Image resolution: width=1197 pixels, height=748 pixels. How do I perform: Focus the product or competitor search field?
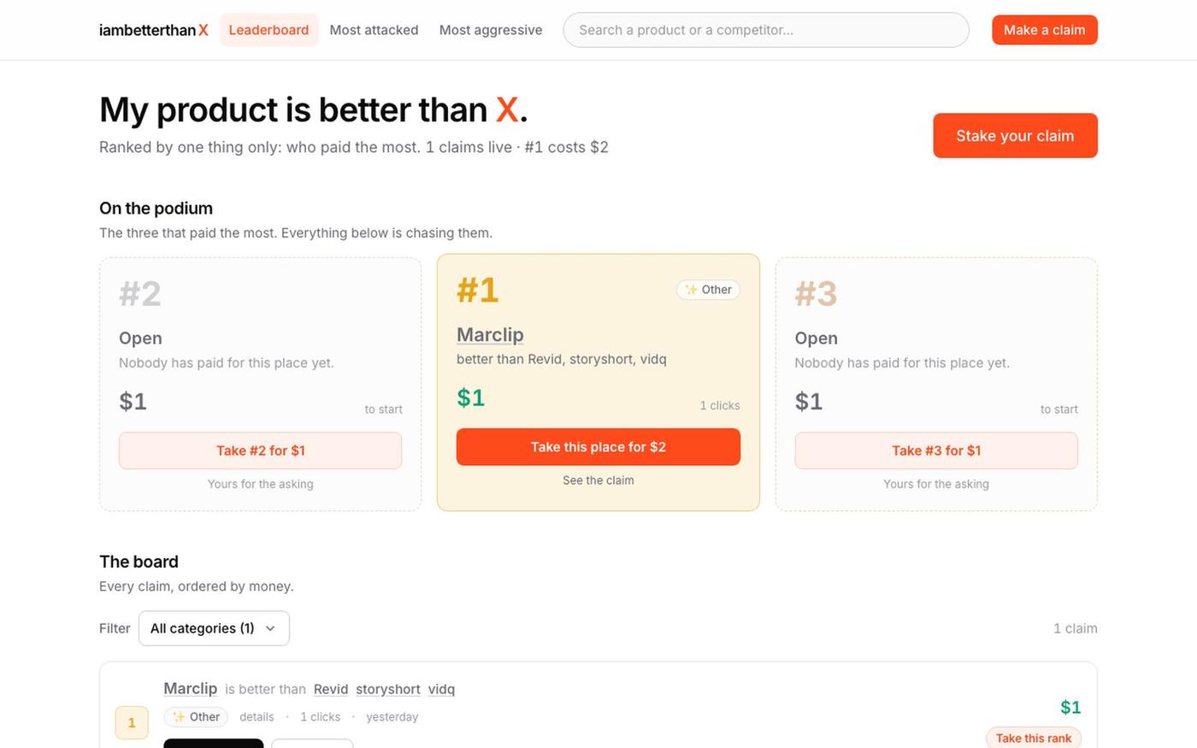[766, 30]
